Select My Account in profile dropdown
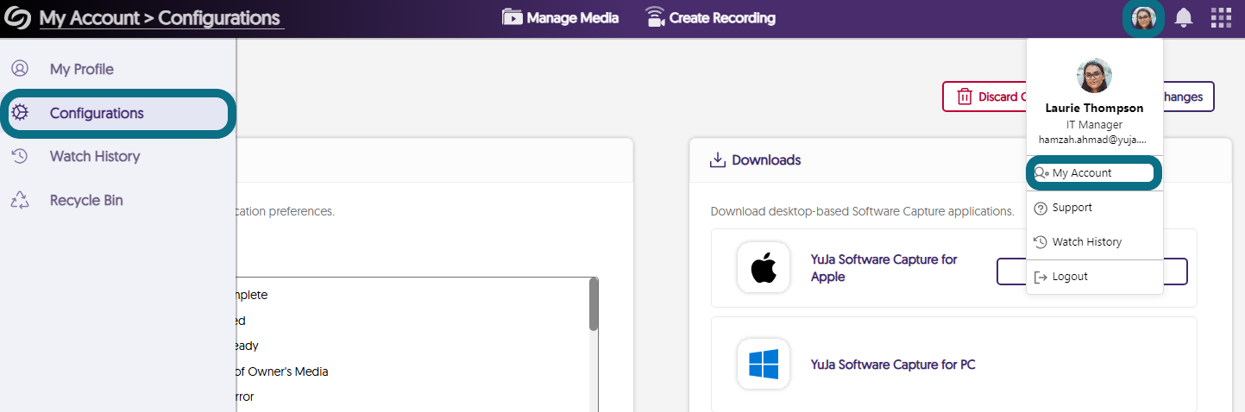The image size is (1245, 412). 1094,173
